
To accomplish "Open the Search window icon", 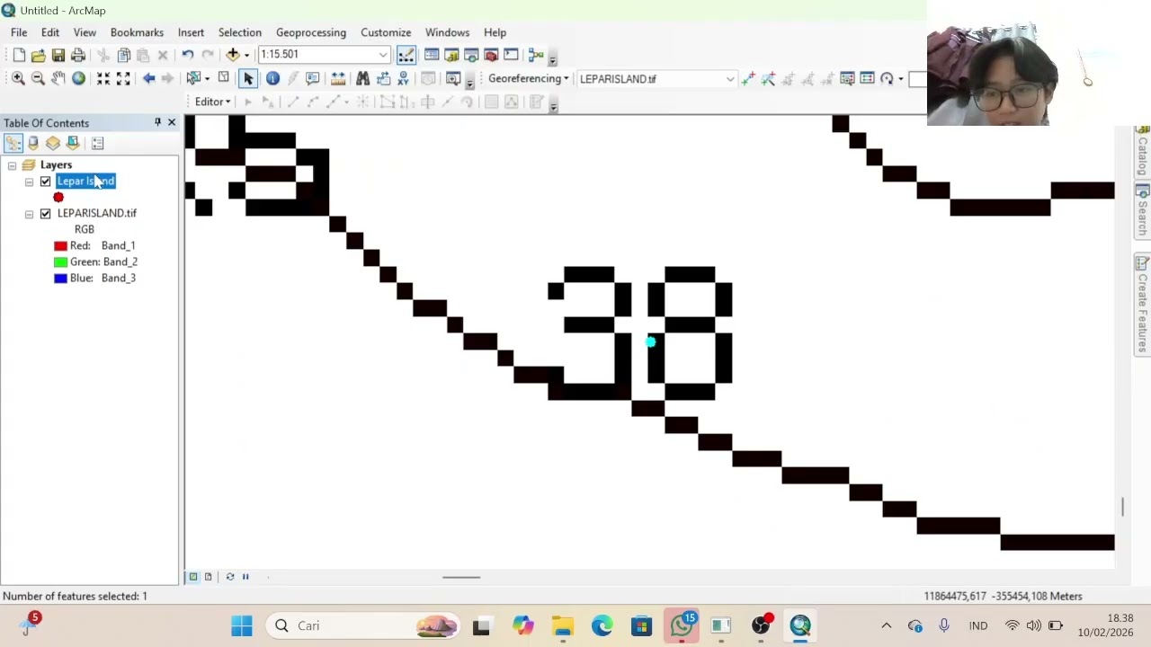I will (x=471, y=55).
